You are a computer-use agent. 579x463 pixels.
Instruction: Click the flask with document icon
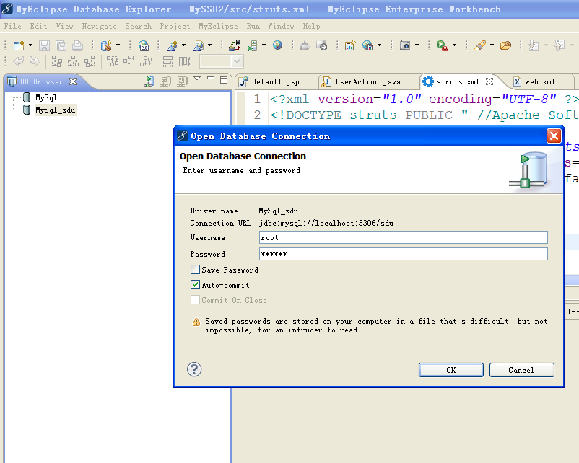pos(199,45)
